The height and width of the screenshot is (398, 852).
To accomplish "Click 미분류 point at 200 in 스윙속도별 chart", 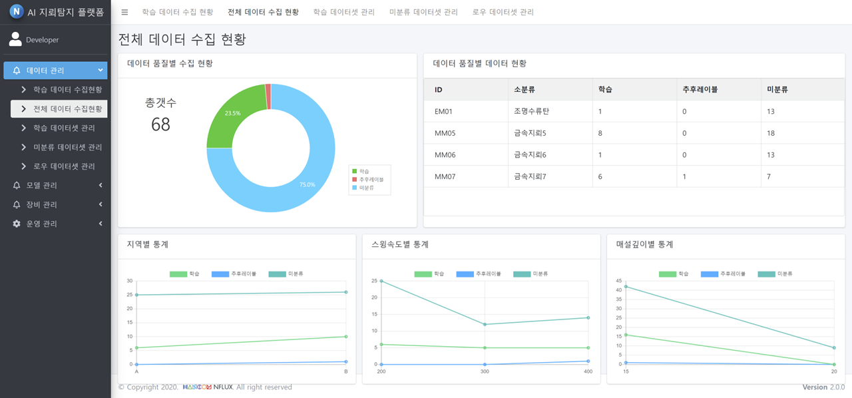I will 381,281.
